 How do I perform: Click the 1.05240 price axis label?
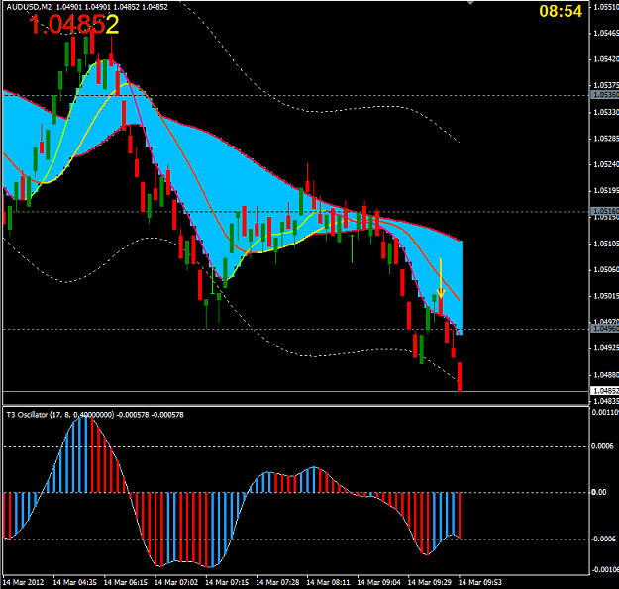[606, 164]
